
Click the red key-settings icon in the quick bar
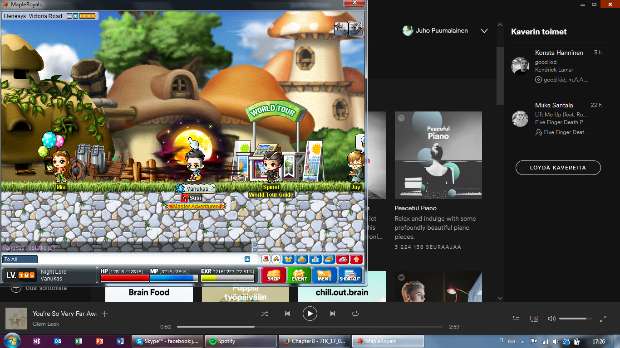coord(342,259)
